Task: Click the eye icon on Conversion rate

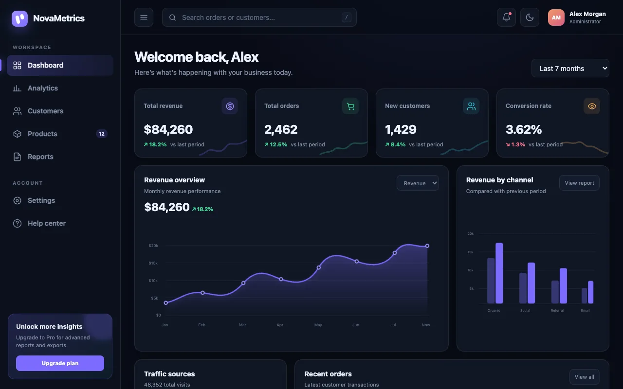Action: tap(592, 106)
